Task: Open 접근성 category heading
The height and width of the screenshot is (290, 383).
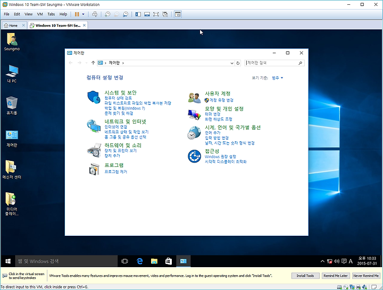Action: click(212, 151)
